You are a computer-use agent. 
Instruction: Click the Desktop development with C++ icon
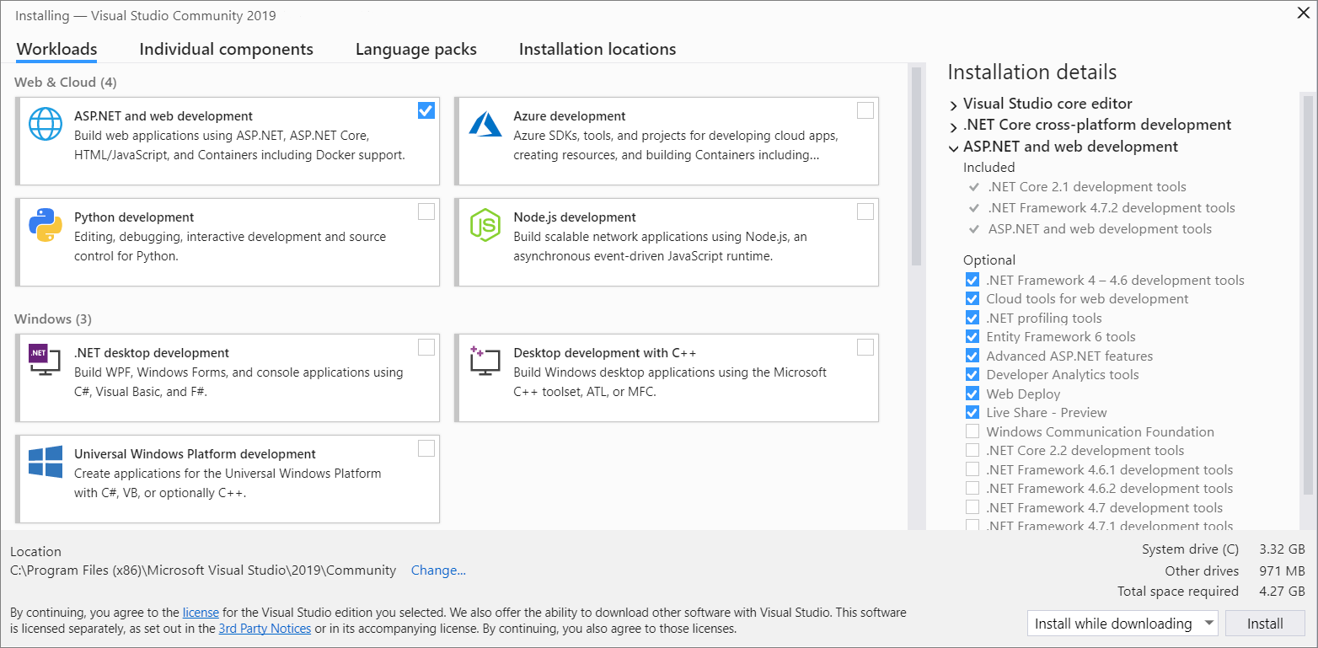[x=485, y=361]
